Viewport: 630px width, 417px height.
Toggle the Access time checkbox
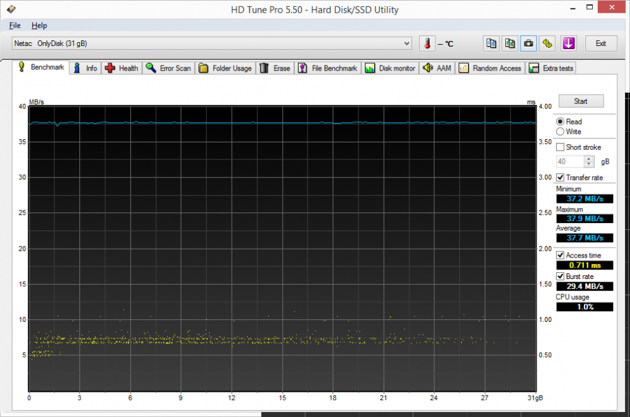tap(560, 255)
